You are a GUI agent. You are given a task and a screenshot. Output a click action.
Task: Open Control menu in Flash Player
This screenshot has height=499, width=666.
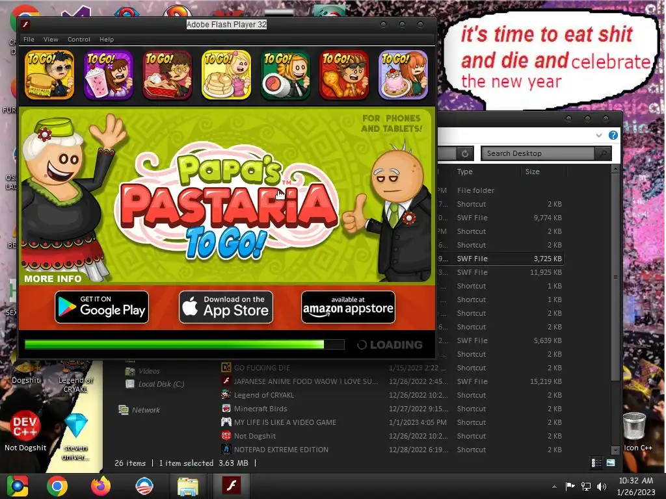click(79, 40)
